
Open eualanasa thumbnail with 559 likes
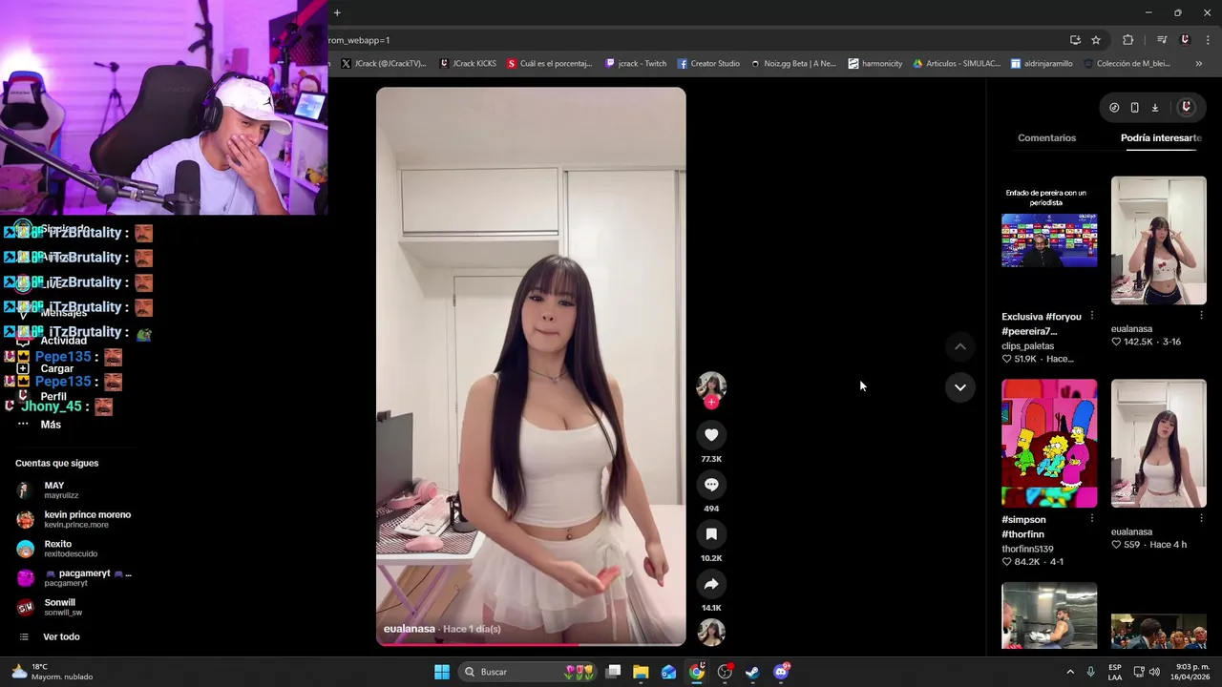coord(1158,444)
